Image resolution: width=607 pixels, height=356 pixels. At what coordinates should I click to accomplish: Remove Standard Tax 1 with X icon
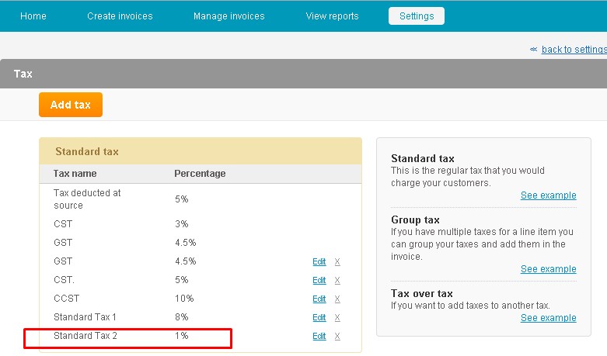click(337, 317)
